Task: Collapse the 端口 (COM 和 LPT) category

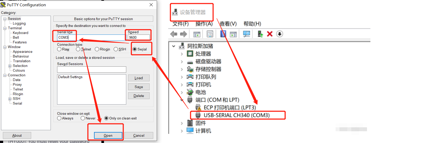Action: [x=182, y=100]
